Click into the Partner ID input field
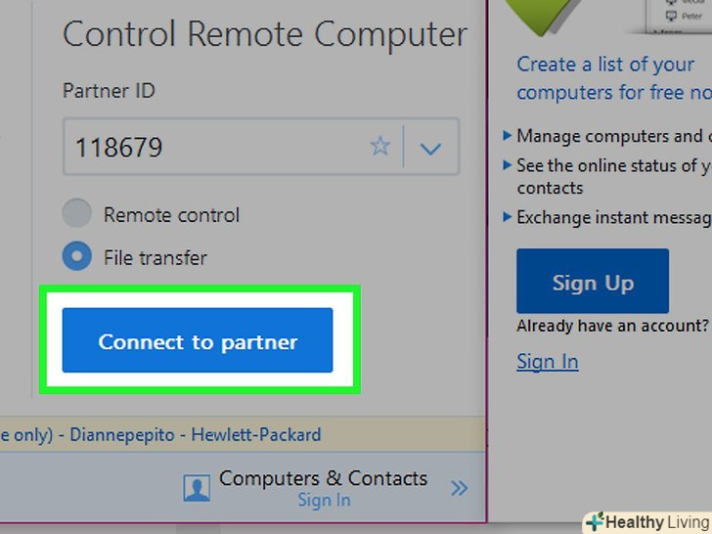Screen dimensions: 712x534 pyautogui.click(x=215, y=148)
